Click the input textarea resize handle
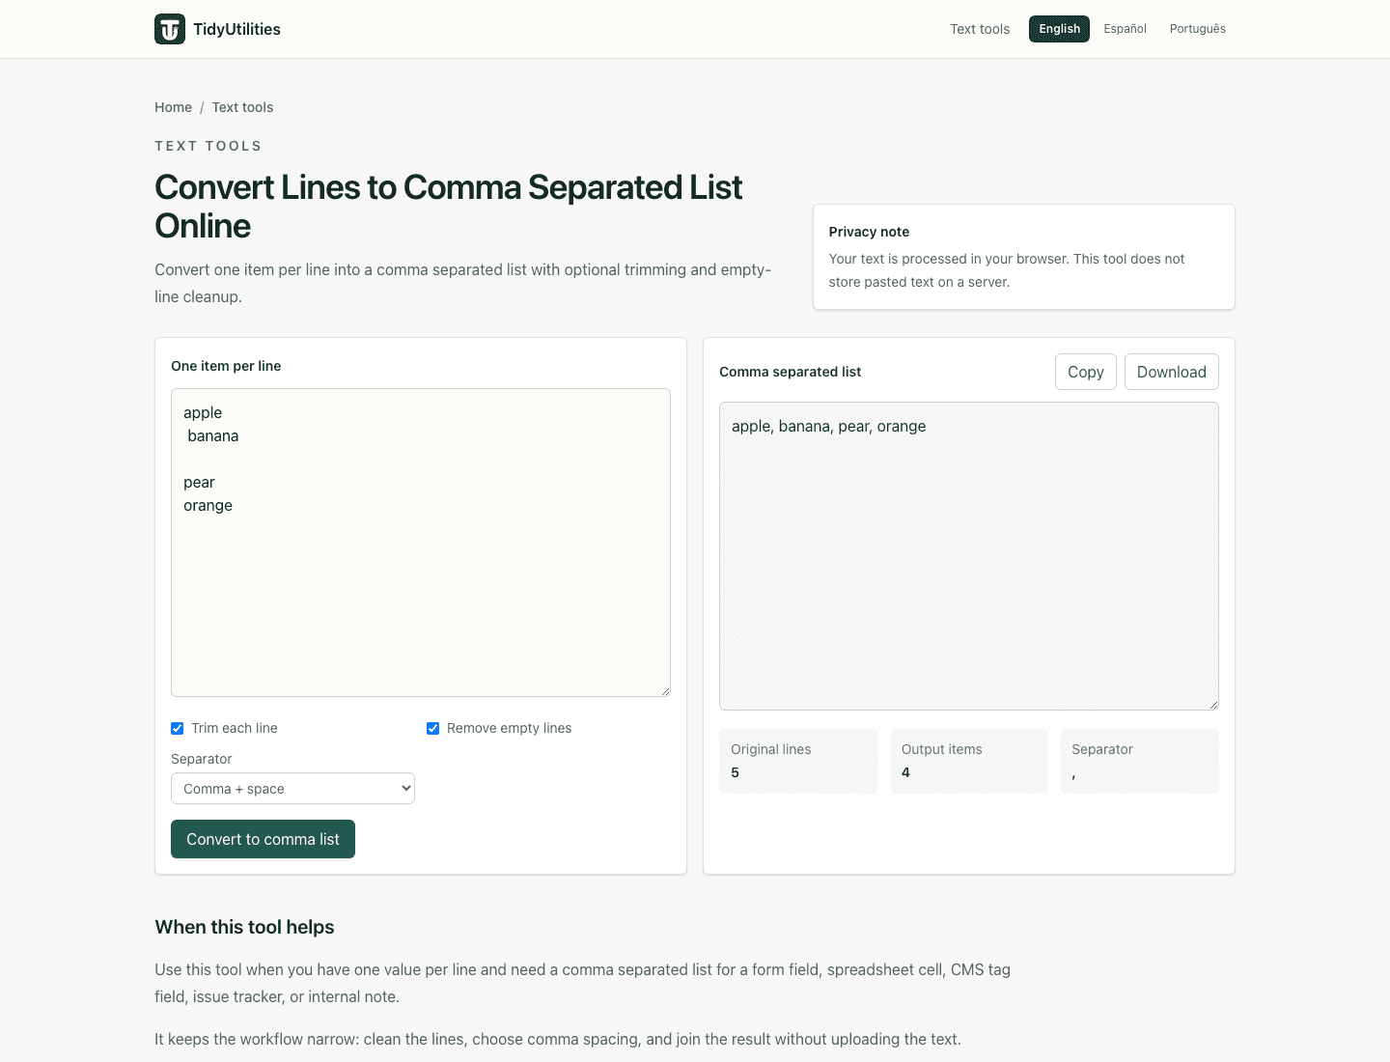Image resolution: width=1390 pixels, height=1062 pixels. coord(665,691)
